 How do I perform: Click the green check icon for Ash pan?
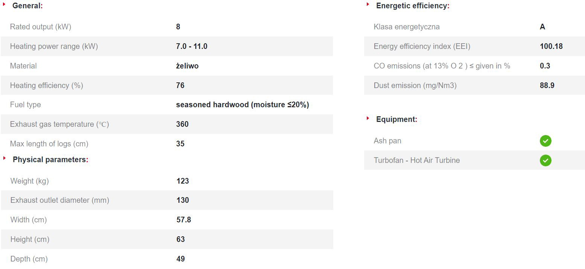545,141
